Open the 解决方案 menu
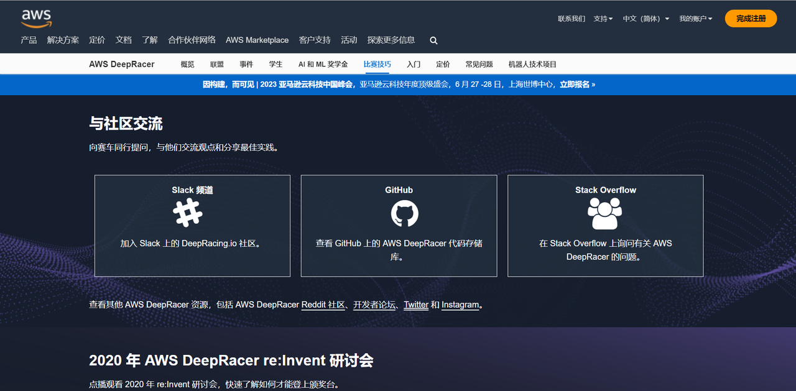Image resolution: width=796 pixels, height=391 pixels. pyautogui.click(x=63, y=40)
